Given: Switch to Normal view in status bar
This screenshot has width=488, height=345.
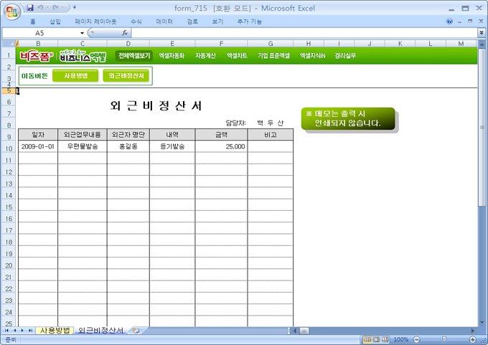Looking at the screenshot, I should coord(367,340).
